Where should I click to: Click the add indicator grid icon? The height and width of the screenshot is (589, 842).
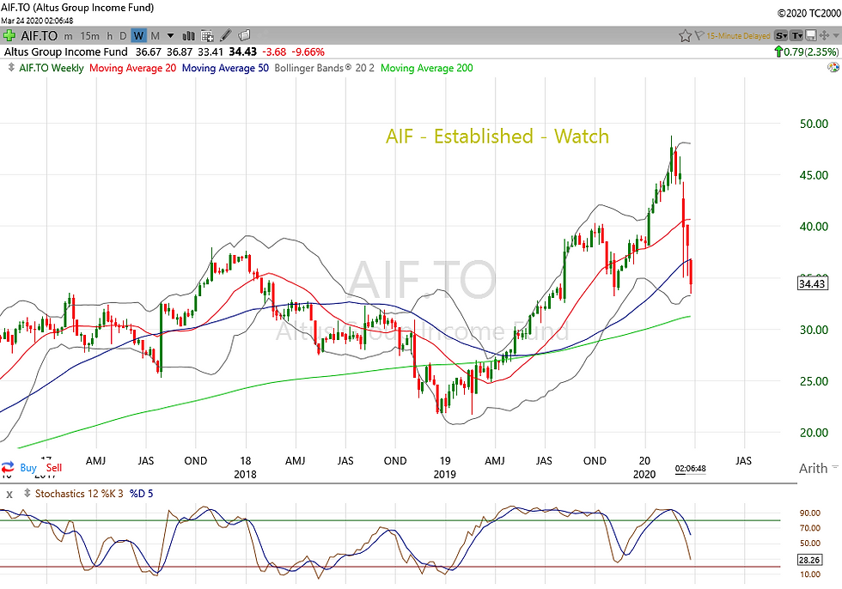click(x=207, y=36)
